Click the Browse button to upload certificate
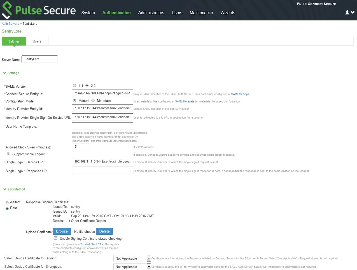The height and width of the screenshot is (270, 357). [62, 231]
